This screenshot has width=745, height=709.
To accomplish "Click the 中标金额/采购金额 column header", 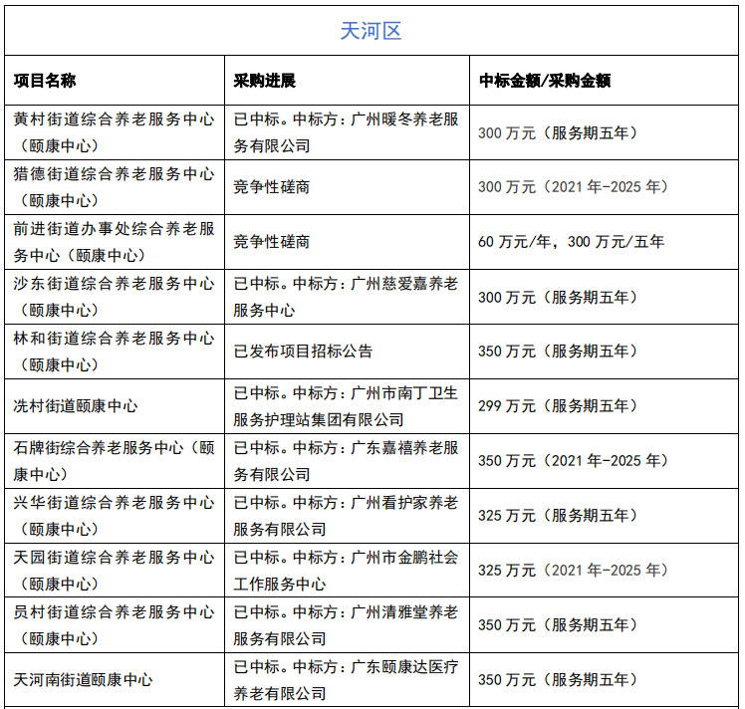I will coord(545,81).
